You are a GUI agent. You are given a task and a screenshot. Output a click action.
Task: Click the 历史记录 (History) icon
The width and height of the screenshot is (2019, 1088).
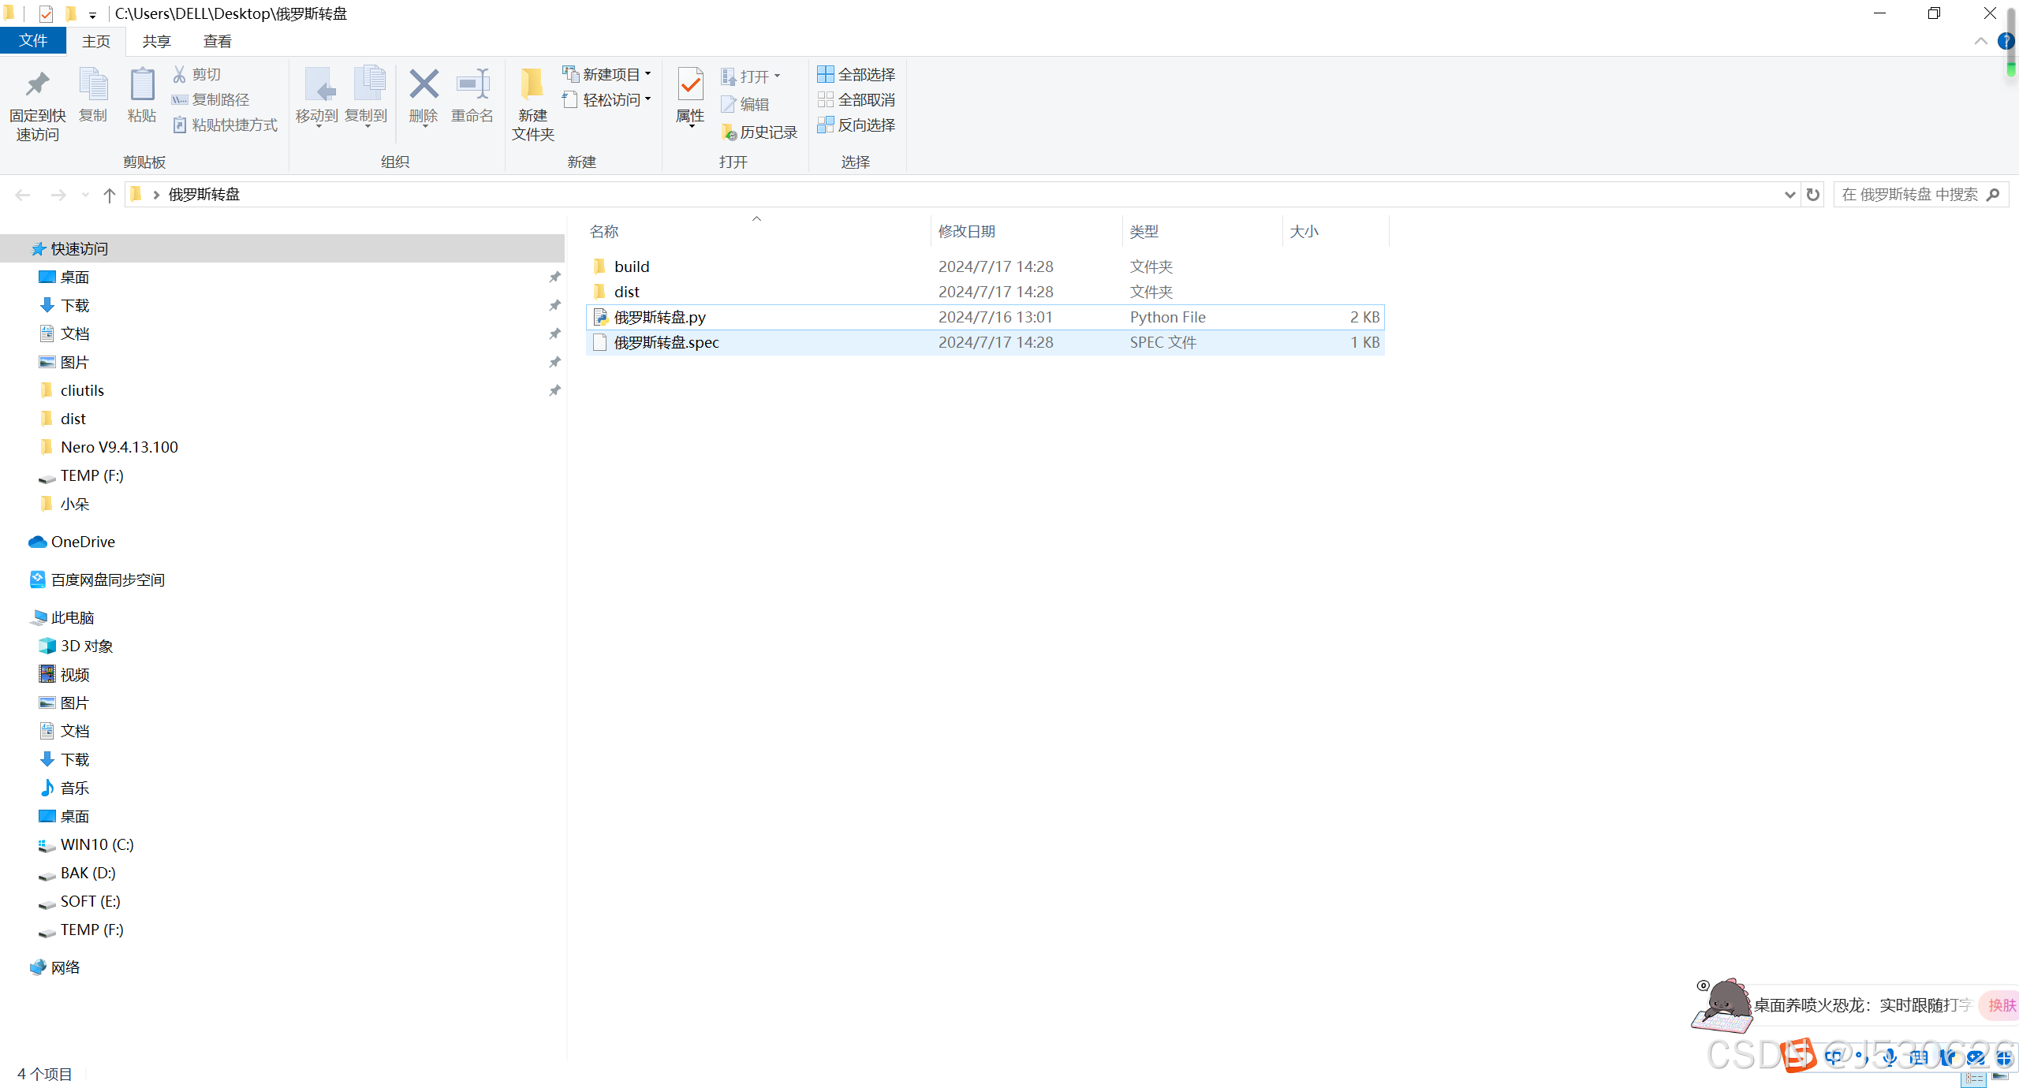[x=759, y=132]
